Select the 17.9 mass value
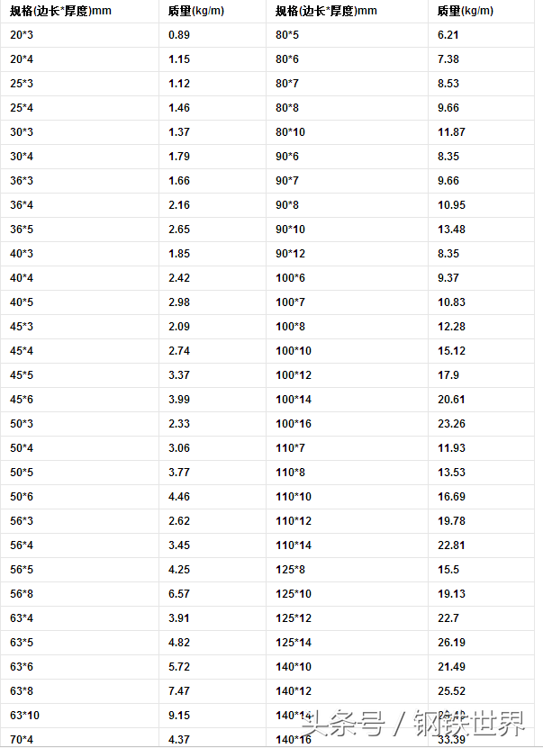This screenshot has height=748, width=543. point(448,375)
